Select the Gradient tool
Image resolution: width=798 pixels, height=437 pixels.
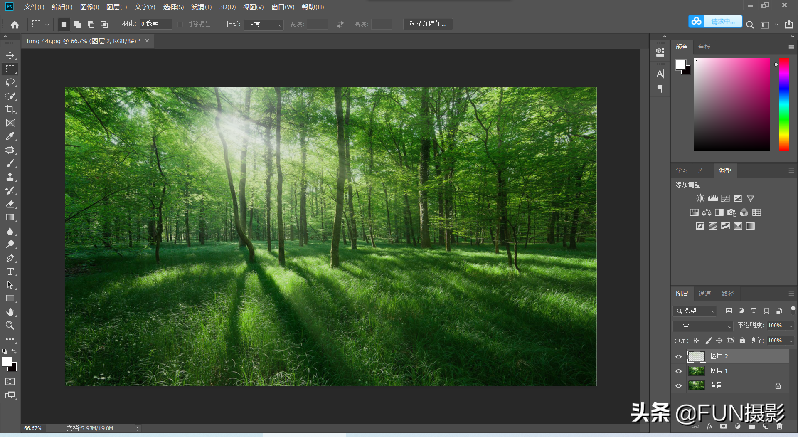[10, 217]
